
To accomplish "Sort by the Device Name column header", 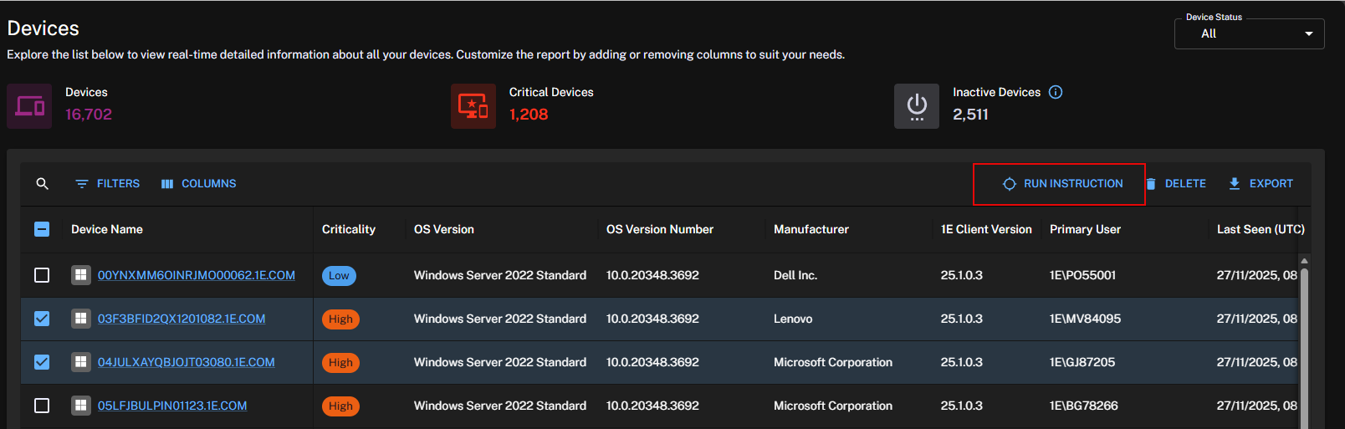I will [107, 229].
